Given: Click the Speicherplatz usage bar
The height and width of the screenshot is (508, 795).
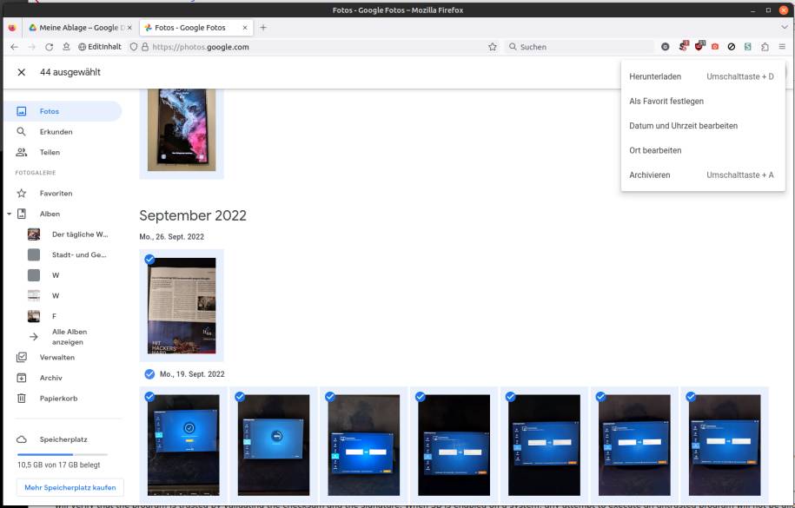Looking at the screenshot, I should [x=61, y=454].
